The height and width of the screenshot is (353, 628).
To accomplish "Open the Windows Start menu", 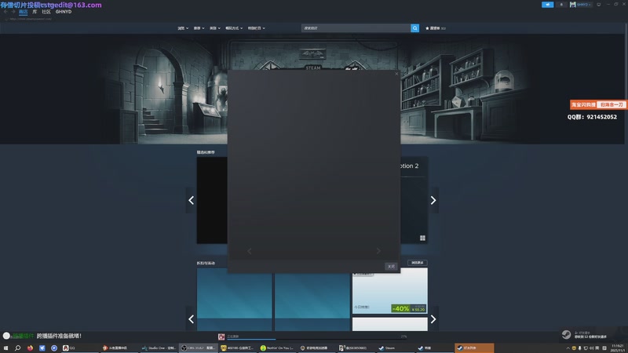I will tap(5, 348).
